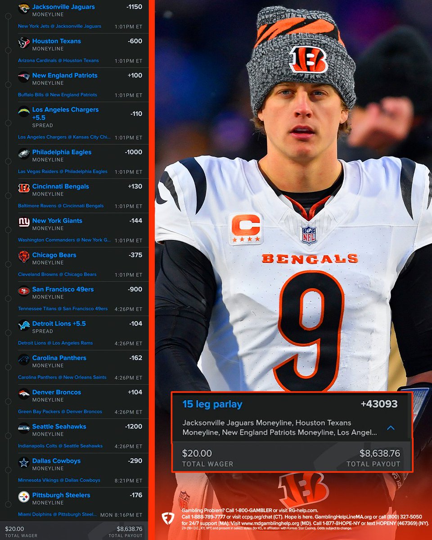
Task: Select Arizona Cardinals @ Houston Texans matchup
Action: [58, 61]
